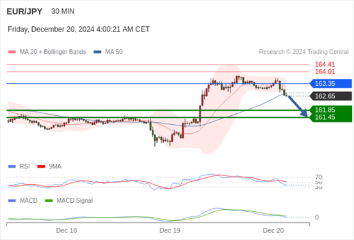354x240 pixels.
Task: Click the 9MA red legend swatch
Action: point(41,166)
